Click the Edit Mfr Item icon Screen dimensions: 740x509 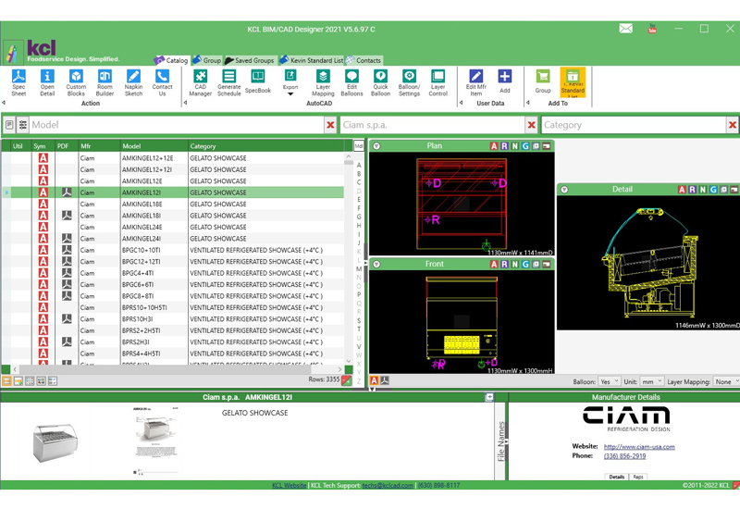pyautogui.click(x=475, y=81)
